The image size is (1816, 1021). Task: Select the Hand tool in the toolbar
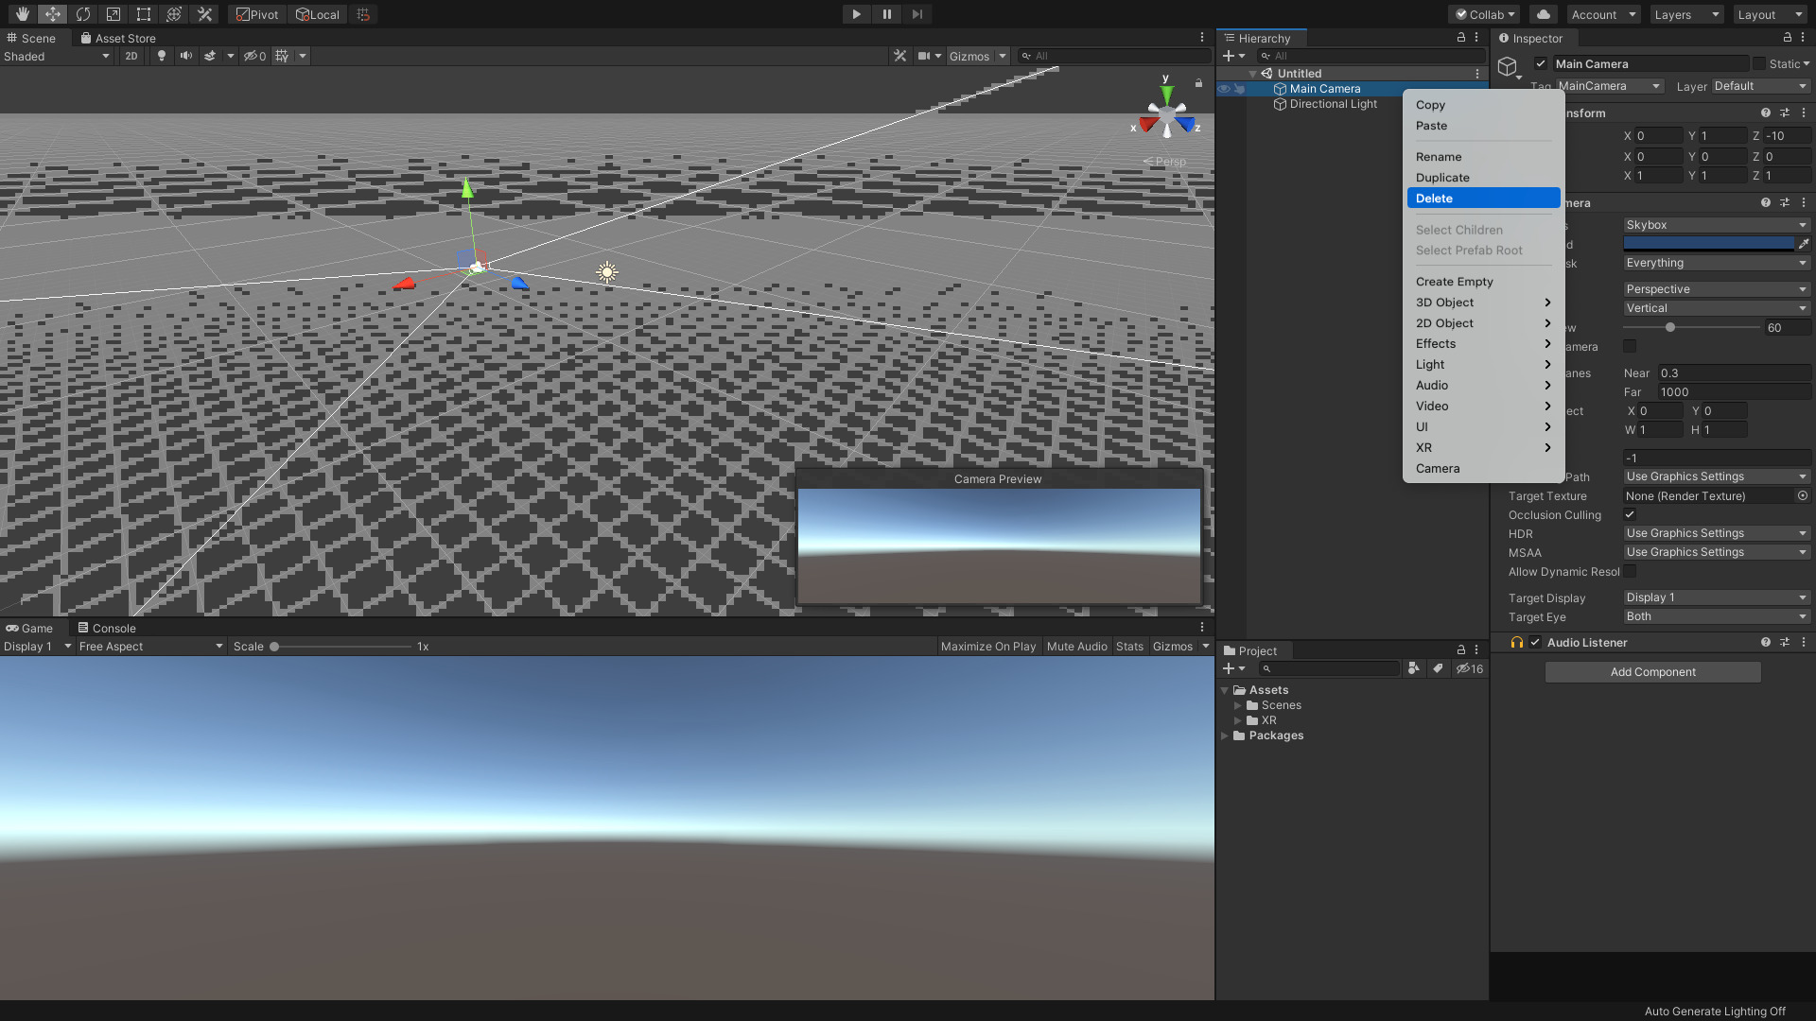tap(21, 14)
